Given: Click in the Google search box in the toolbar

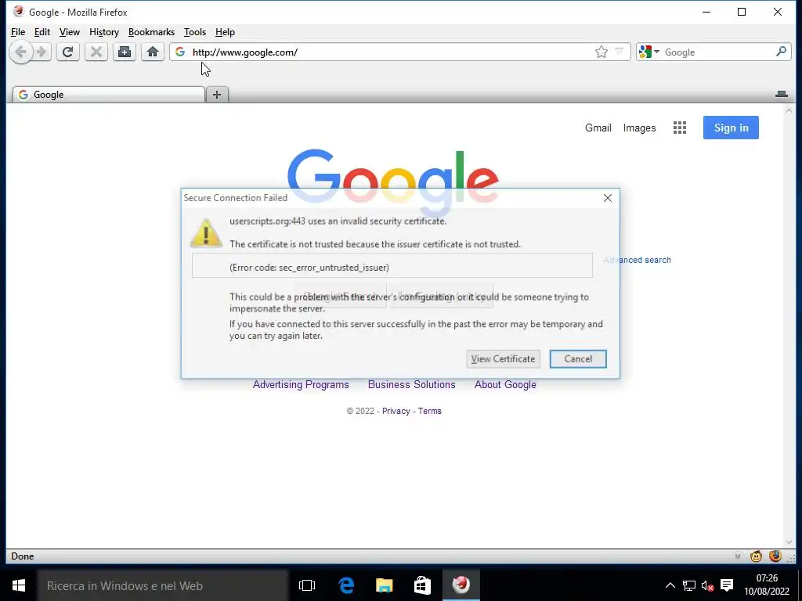Looking at the screenshot, I should pyautogui.click(x=716, y=52).
